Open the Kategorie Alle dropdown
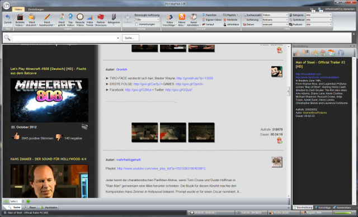 [318, 15]
